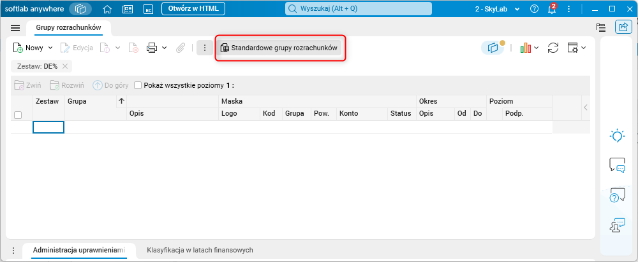Click the document info icon

[105, 48]
